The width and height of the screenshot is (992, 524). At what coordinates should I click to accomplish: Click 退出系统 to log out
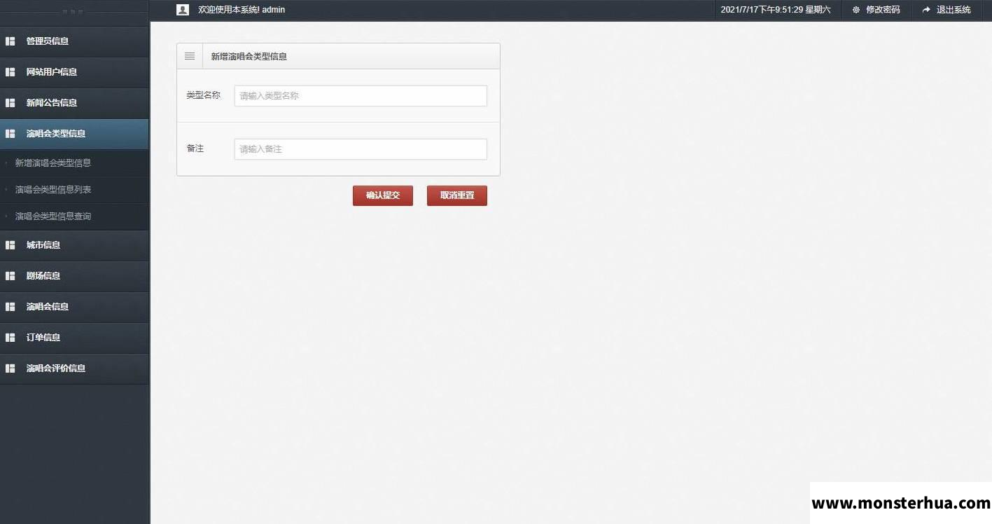click(x=953, y=10)
